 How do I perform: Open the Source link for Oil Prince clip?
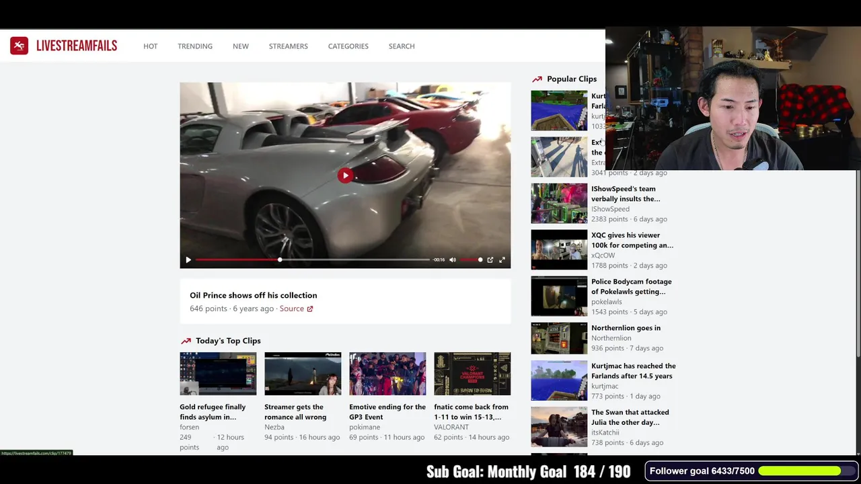pos(292,309)
